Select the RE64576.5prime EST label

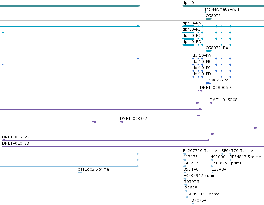point(237,151)
